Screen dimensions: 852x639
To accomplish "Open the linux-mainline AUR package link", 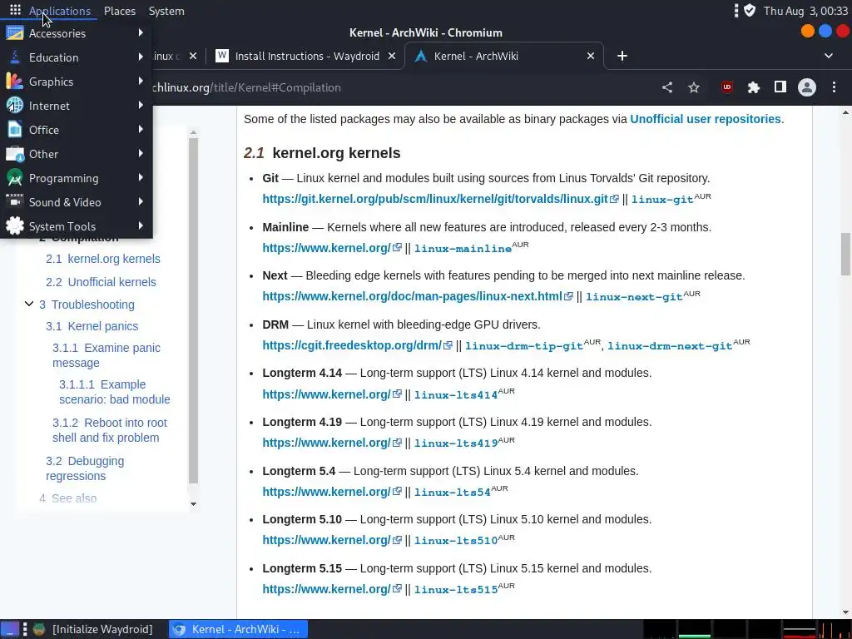I will tap(463, 248).
